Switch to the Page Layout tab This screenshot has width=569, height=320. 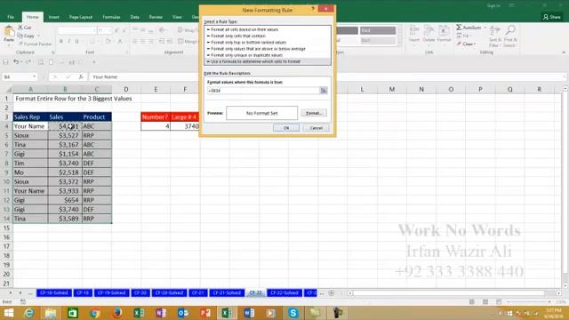coord(81,17)
